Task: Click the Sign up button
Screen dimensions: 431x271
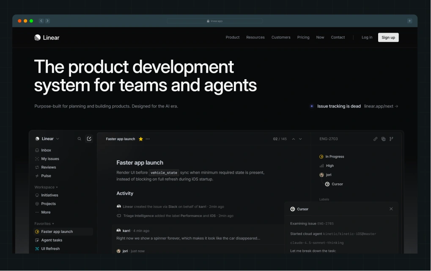Action: 388,37
